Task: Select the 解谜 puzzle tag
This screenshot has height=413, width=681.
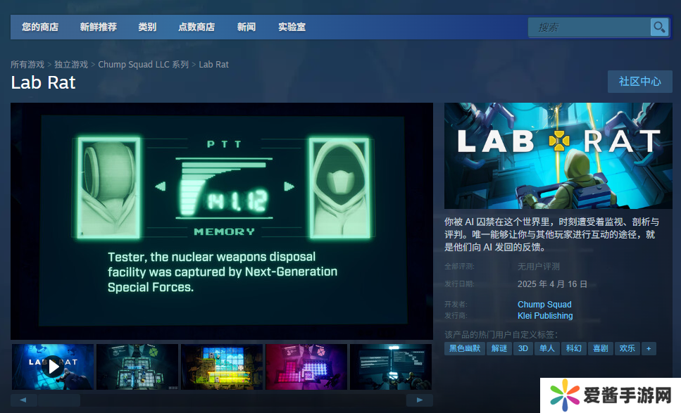Action: click(x=499, y=348)
